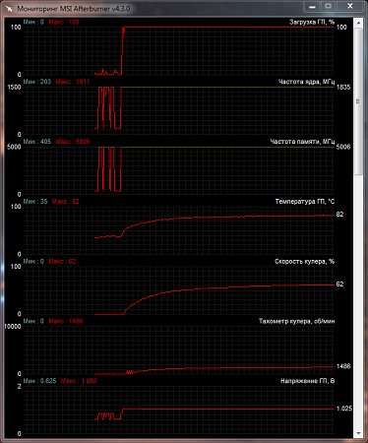Click current temperature reading 82
Viewport: 368px width, 443px height.
click(339, 215)
